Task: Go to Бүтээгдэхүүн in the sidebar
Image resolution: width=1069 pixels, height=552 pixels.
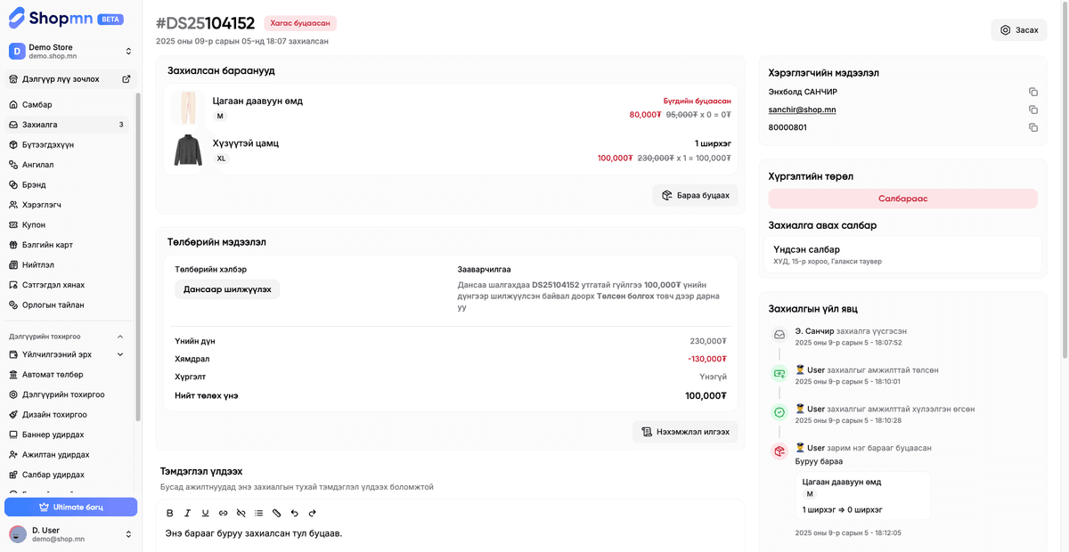Action: (x=69, y=144)
